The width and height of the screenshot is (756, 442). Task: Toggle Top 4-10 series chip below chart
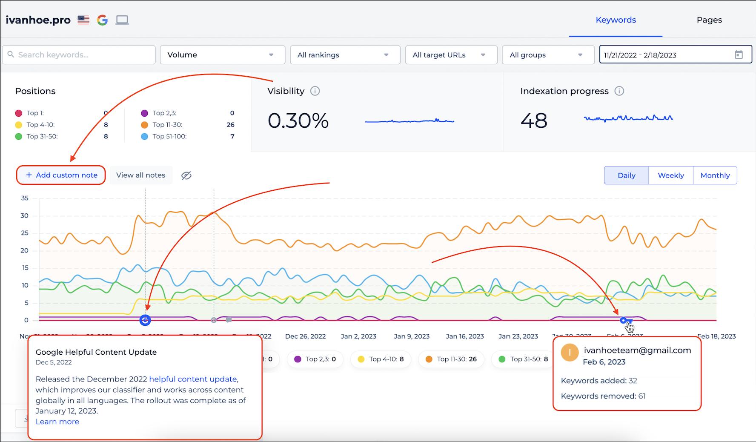381,359
